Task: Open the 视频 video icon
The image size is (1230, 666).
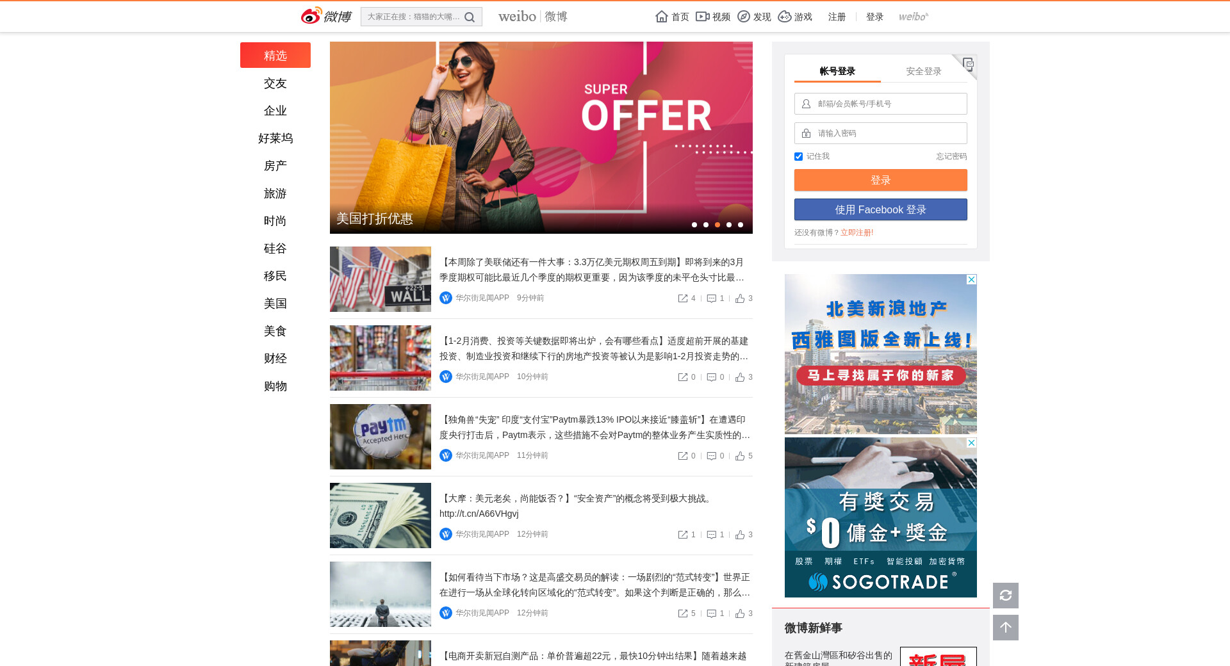Action: (703, 17)
